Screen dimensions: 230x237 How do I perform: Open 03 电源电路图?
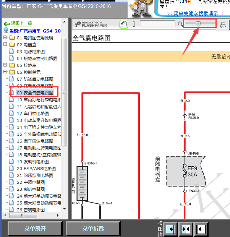pyautogui.click(x=31, y=52)
